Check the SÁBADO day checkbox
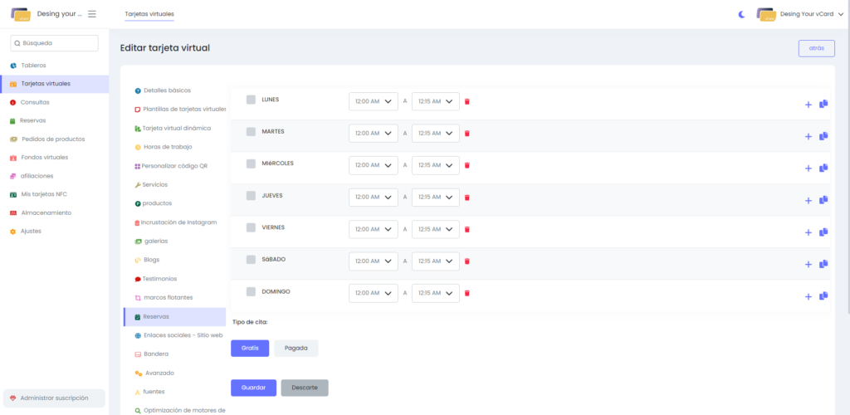Screen dimensions: 850x415 point(251,260)
